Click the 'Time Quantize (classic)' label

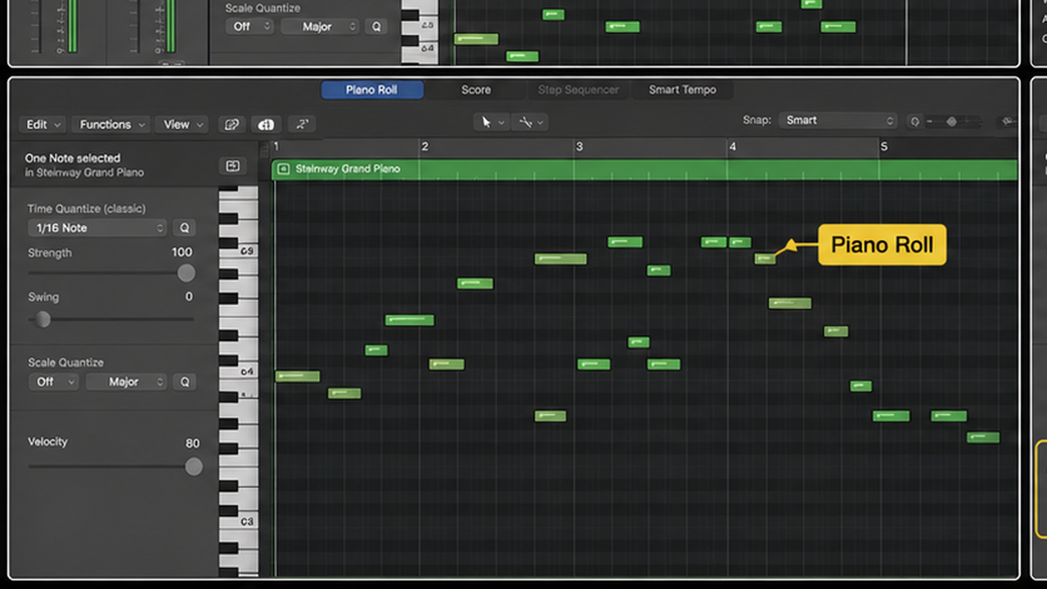[x=87, y=209]
